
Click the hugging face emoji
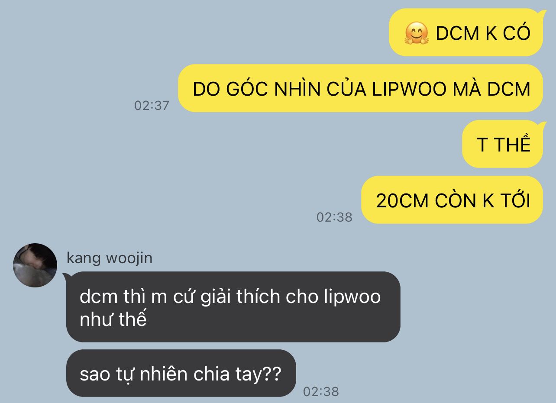(416, 33)
